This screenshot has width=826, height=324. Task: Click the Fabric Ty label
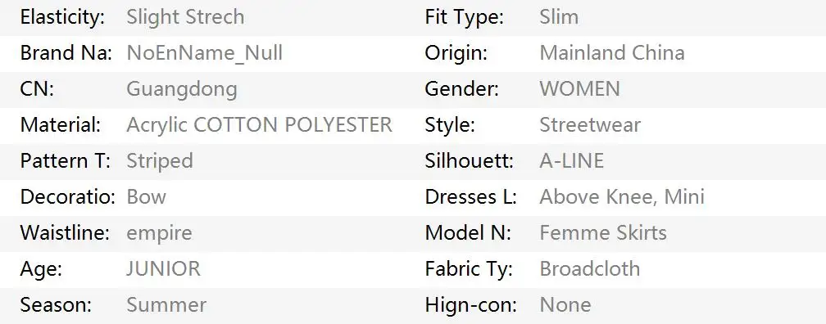(x=469, y=269)
